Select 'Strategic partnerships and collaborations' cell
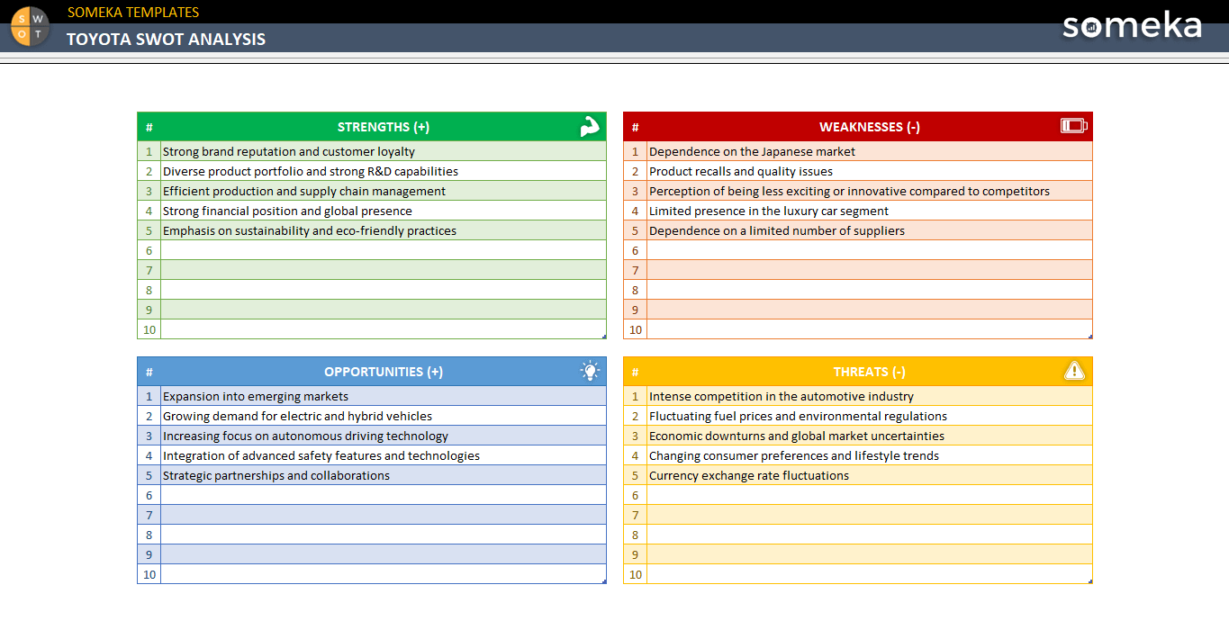 coord(384,475)
